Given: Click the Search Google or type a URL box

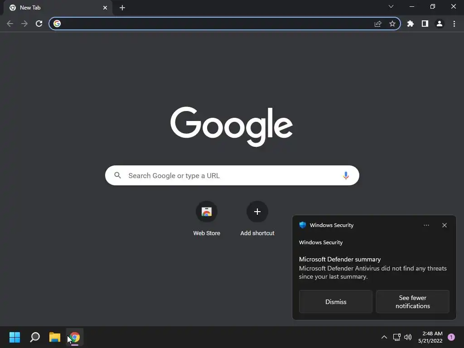Looking at the screenshot, I should pos(232,175).
